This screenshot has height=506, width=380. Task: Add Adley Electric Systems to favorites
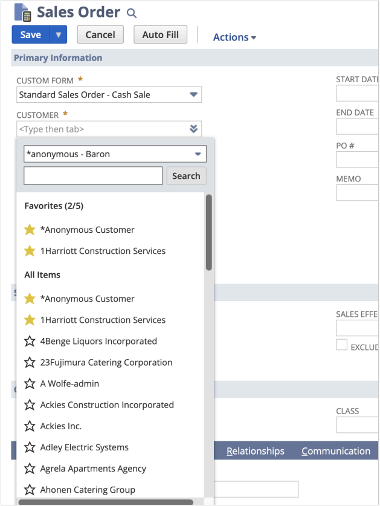30,448
